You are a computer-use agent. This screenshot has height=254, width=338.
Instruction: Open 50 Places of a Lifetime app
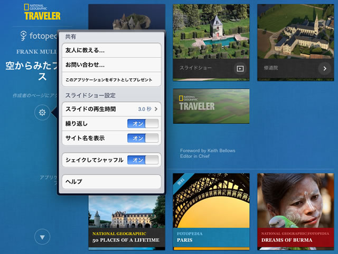click(127, 222)
